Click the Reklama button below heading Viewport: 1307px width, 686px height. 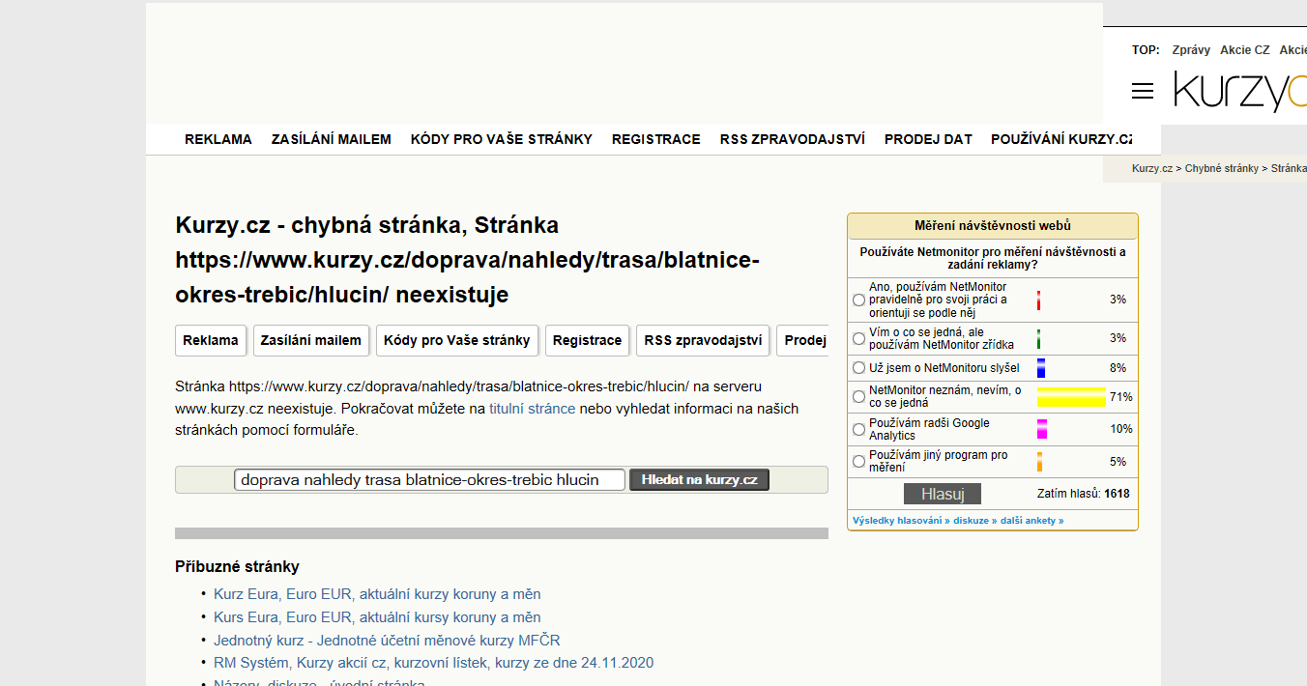(211, 340)
